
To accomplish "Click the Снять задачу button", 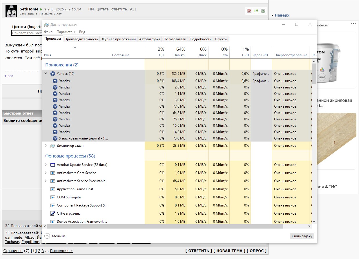I will pyautogui.click(x=302, y=236).
